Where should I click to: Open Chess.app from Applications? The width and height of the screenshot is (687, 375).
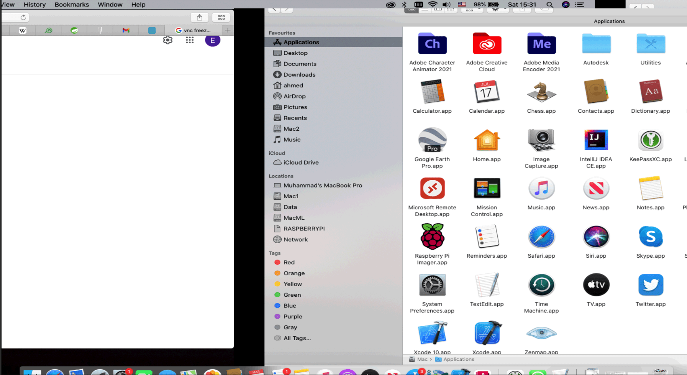[541, 92]
